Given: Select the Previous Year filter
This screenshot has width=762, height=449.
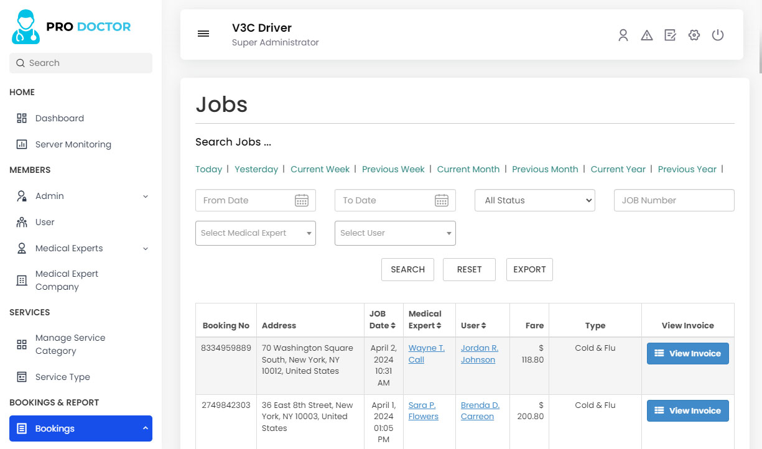Looking at the screenshot, I should pos(687,169).
